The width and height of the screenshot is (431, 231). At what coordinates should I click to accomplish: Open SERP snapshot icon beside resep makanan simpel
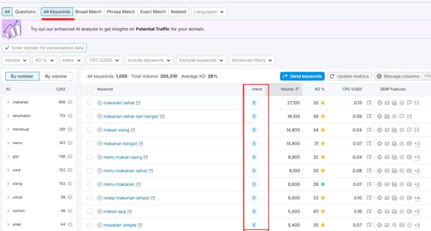(x=153, y=198)
